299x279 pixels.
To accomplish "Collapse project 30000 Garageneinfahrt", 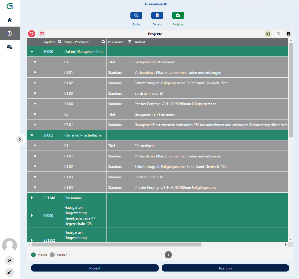I will pos(32,51).
